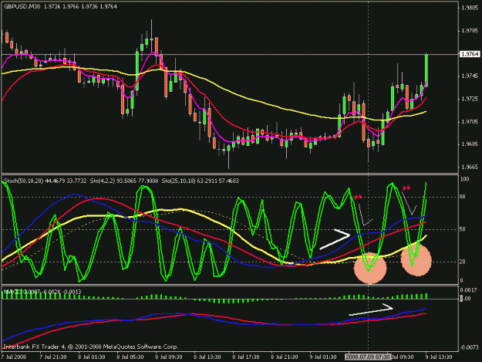Click the 9 Jul 01:30 time label
This screenshot has height=362, width=482.
click(323, 357)
